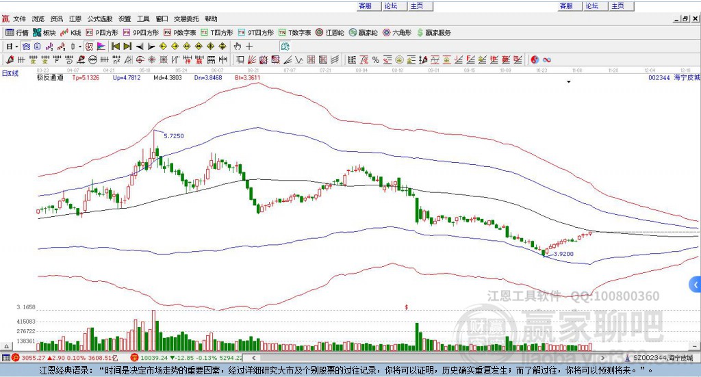Open the 设置 menu
Screen dimensions: 701x377
125,18
